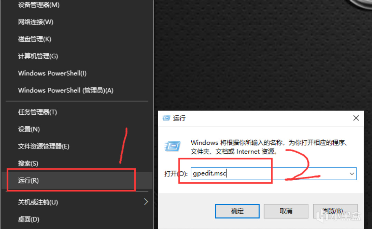Launch 计算机管理(G) from the menu

(x=77, y=56)
